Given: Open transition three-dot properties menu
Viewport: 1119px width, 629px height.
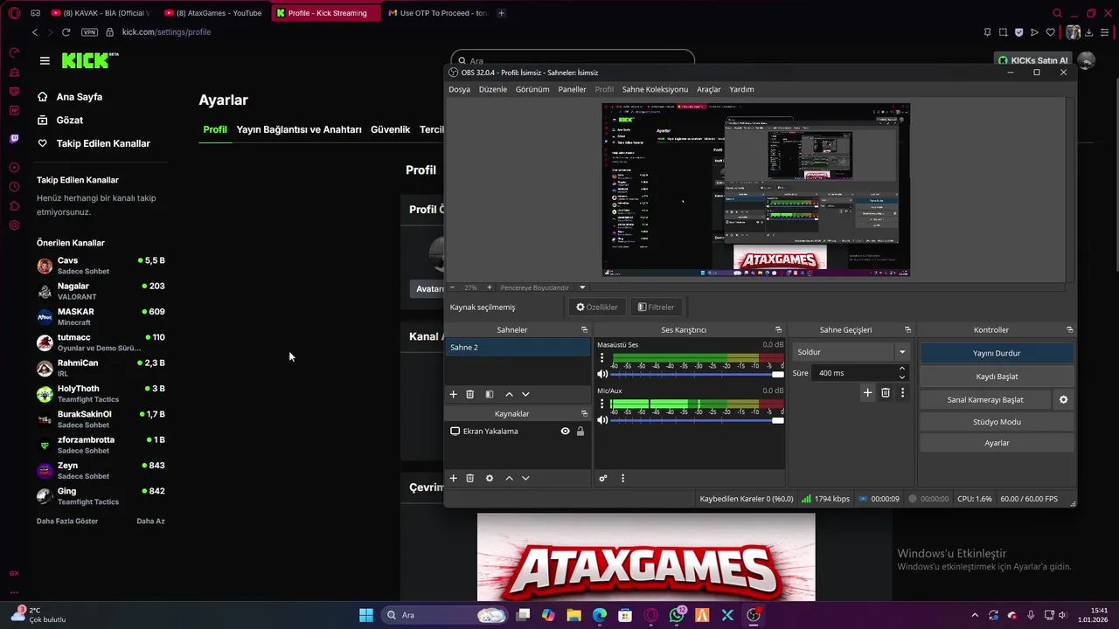Looking at the screenshot, I should tap(902, 393).
